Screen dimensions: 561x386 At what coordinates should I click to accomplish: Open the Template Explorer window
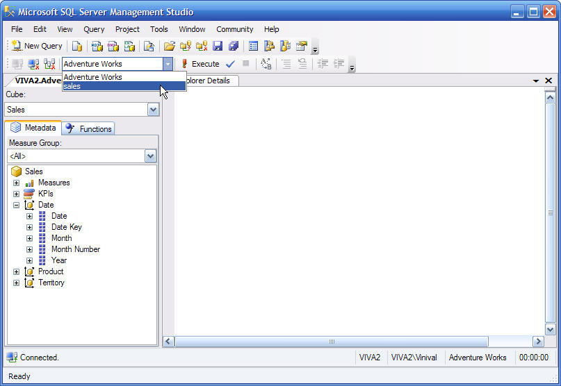point(285,46)
